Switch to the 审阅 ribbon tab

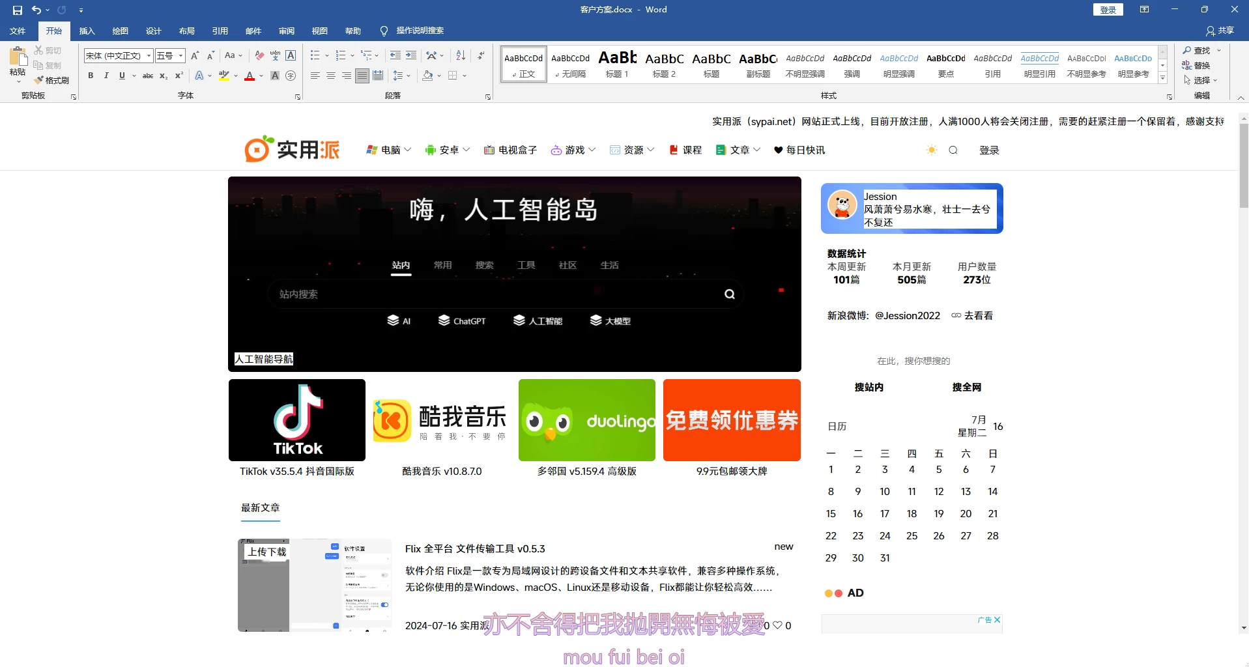coord(287,31)
